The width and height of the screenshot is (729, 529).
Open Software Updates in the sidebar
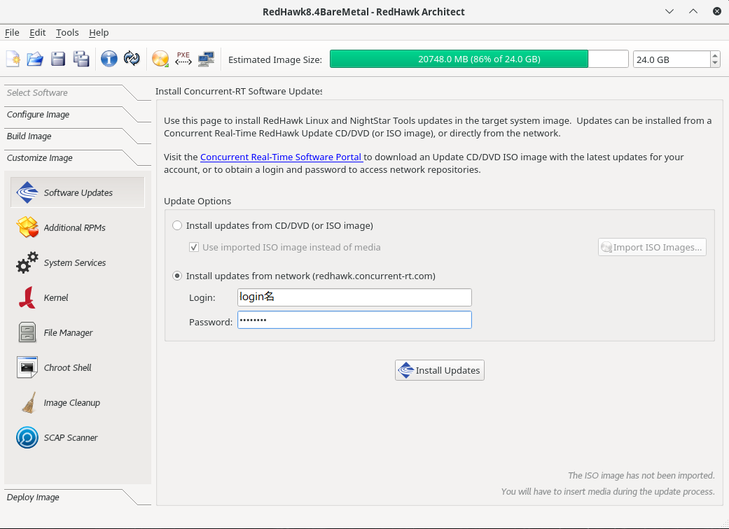[x=78, y=192]
